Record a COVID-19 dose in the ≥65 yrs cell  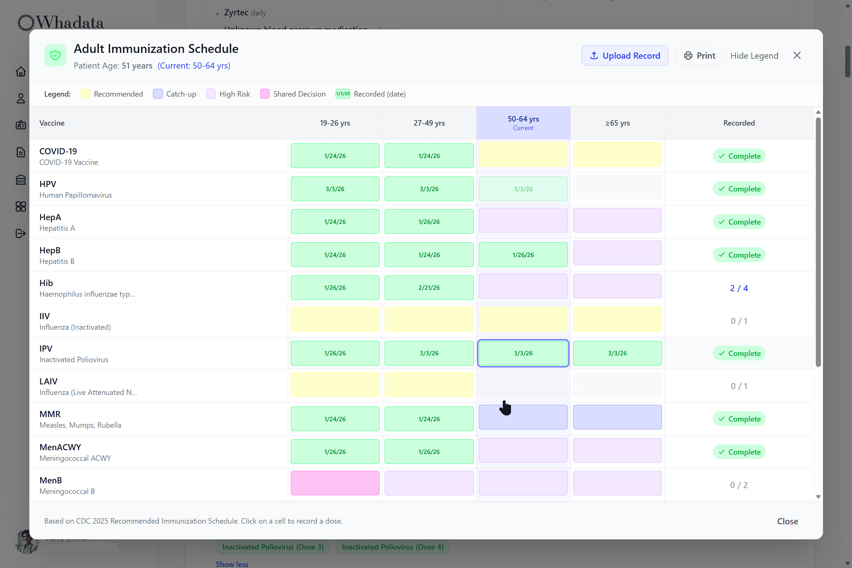pyautogui.click(x=617, y=154)
